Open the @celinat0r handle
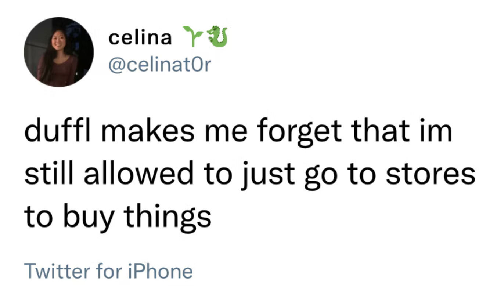 159,65
